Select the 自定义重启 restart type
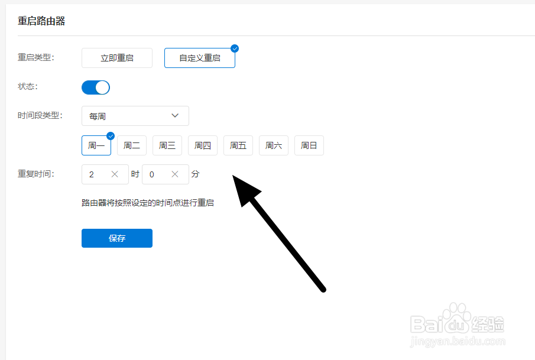 tap(200, 58)
